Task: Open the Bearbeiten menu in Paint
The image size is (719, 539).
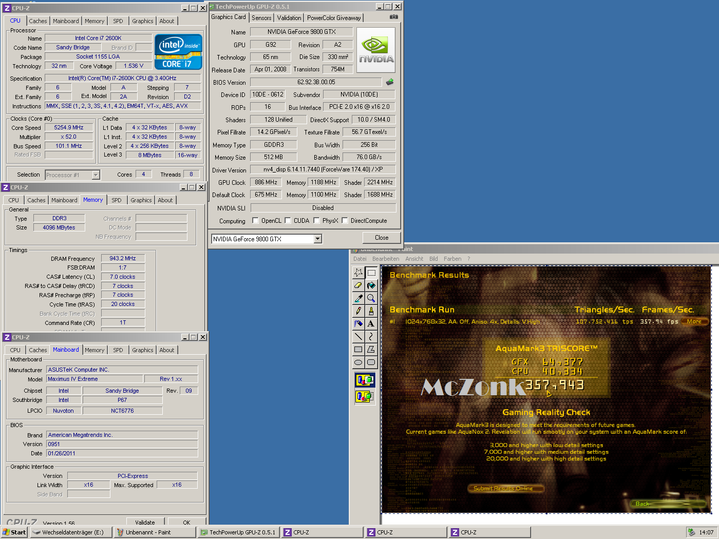Action: click(x=386, y=259)
